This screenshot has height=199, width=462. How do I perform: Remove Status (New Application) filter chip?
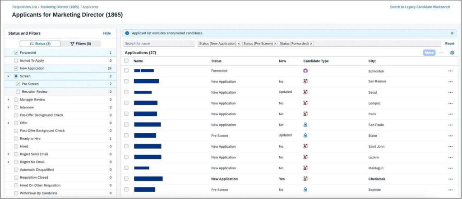pyautogui.click(x=239, y=44)
